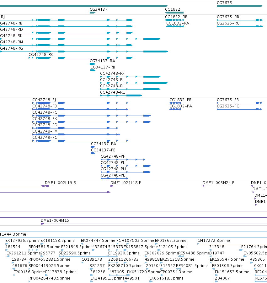
Task: Select CG3635-PB in the protein track
Action: coord(228,100)
